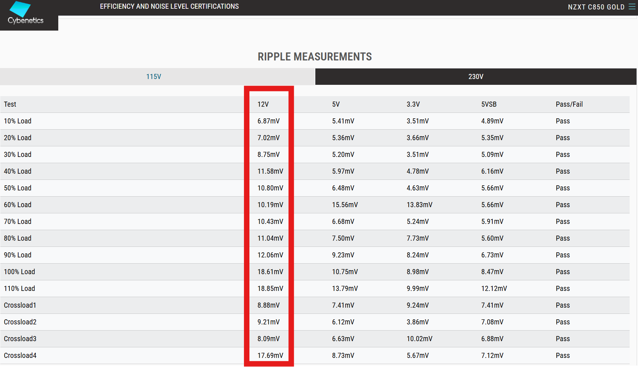Screen dimensions: 638x367
Task: Select the Pass/Fail column header
Action: (x=569, y=104)
